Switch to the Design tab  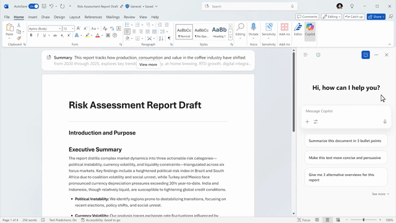(59, 17)
